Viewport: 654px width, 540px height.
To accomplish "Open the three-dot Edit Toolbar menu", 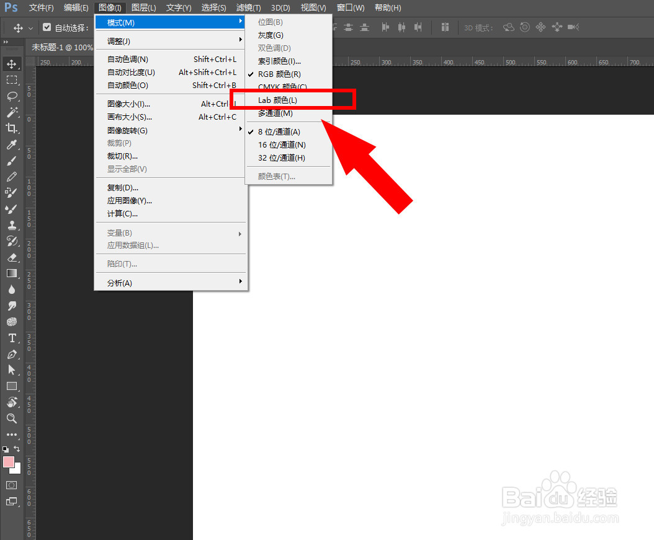I will point(12,435).
